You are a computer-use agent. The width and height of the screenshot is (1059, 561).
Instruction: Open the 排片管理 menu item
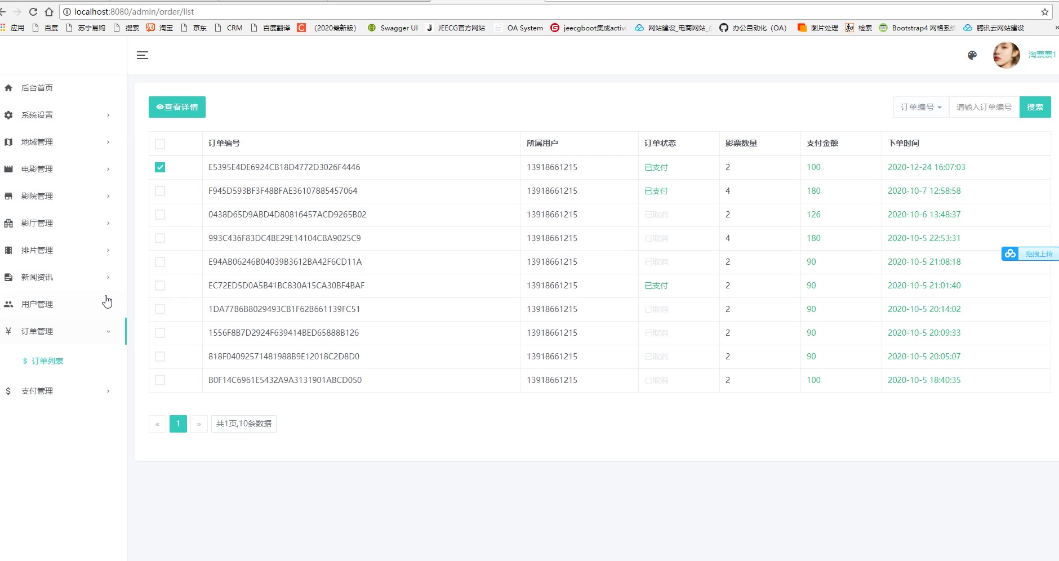coord(56,250)
